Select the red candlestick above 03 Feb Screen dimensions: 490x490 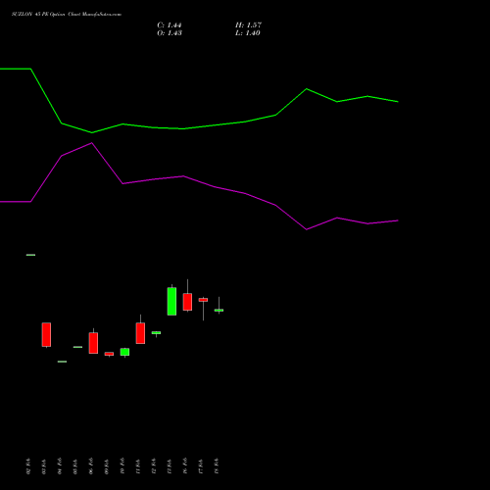click(x=46, y=335)
